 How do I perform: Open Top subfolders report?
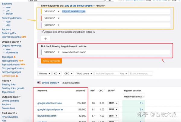point(10,61)
